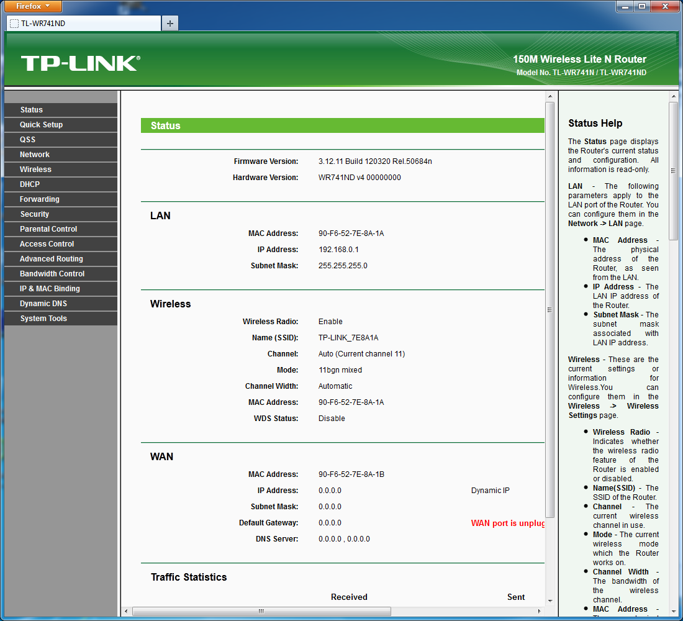Click horizontal scrollbar right arrow

pos(540,611)
